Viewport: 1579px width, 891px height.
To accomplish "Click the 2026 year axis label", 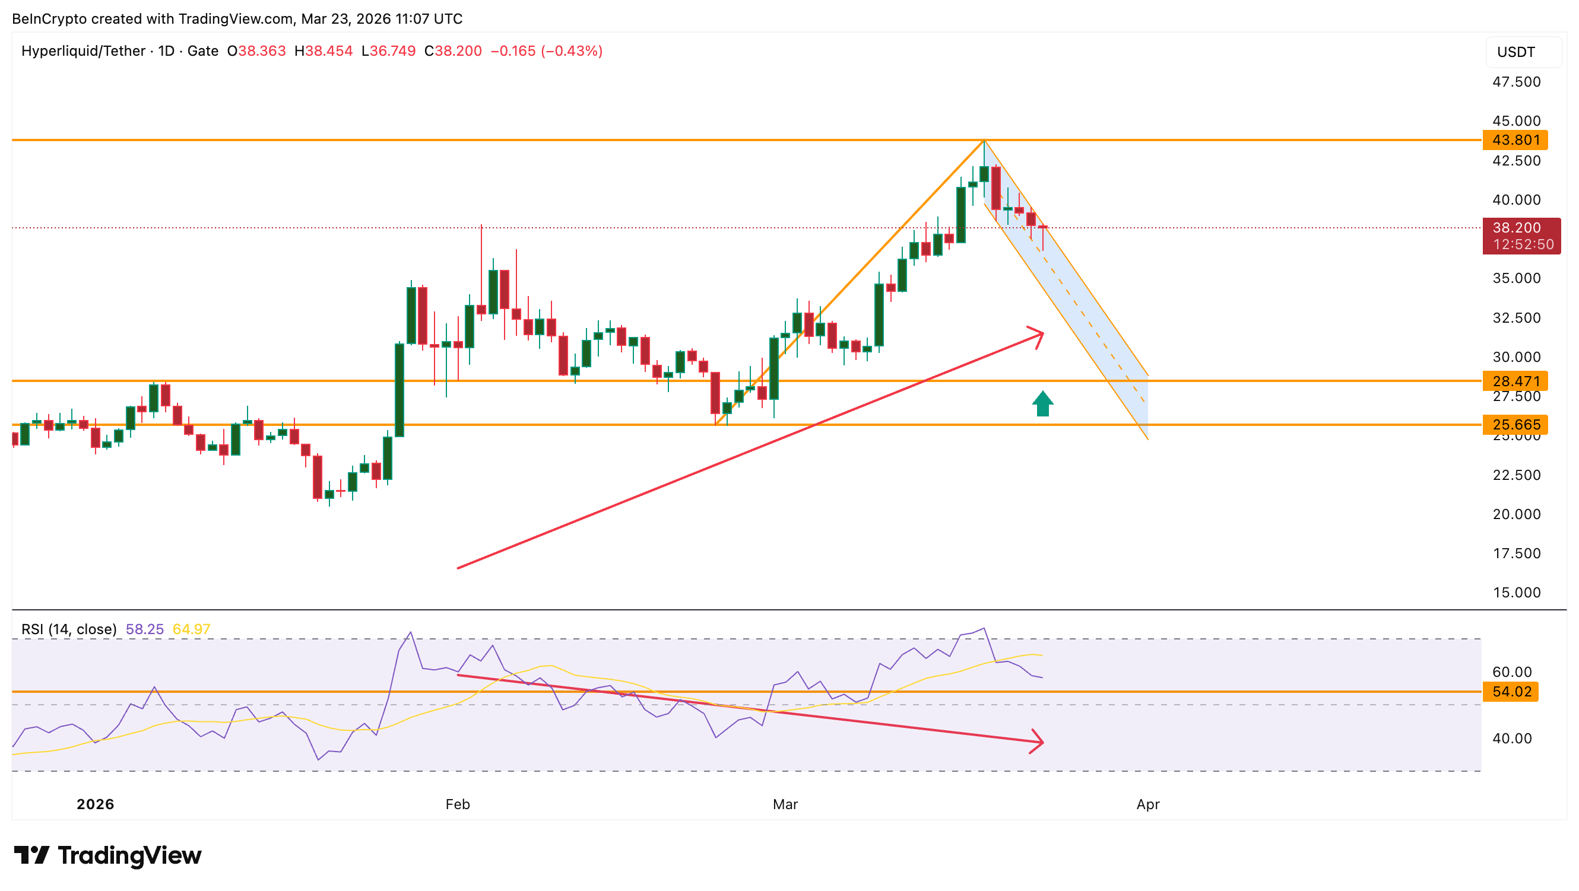I will coord(95,804).
